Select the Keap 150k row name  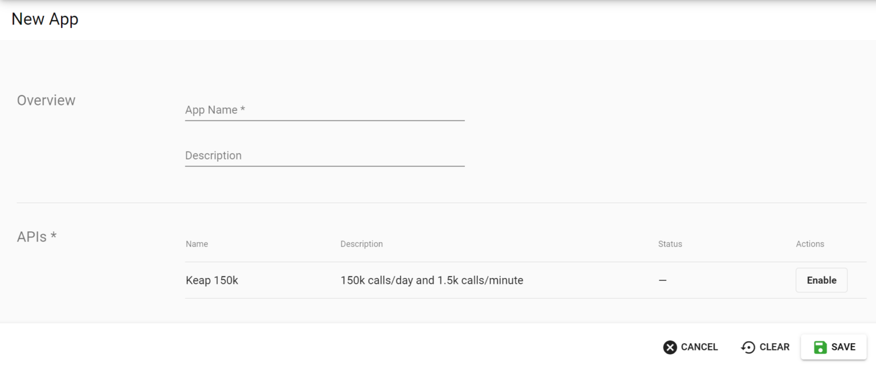(212, 280)
